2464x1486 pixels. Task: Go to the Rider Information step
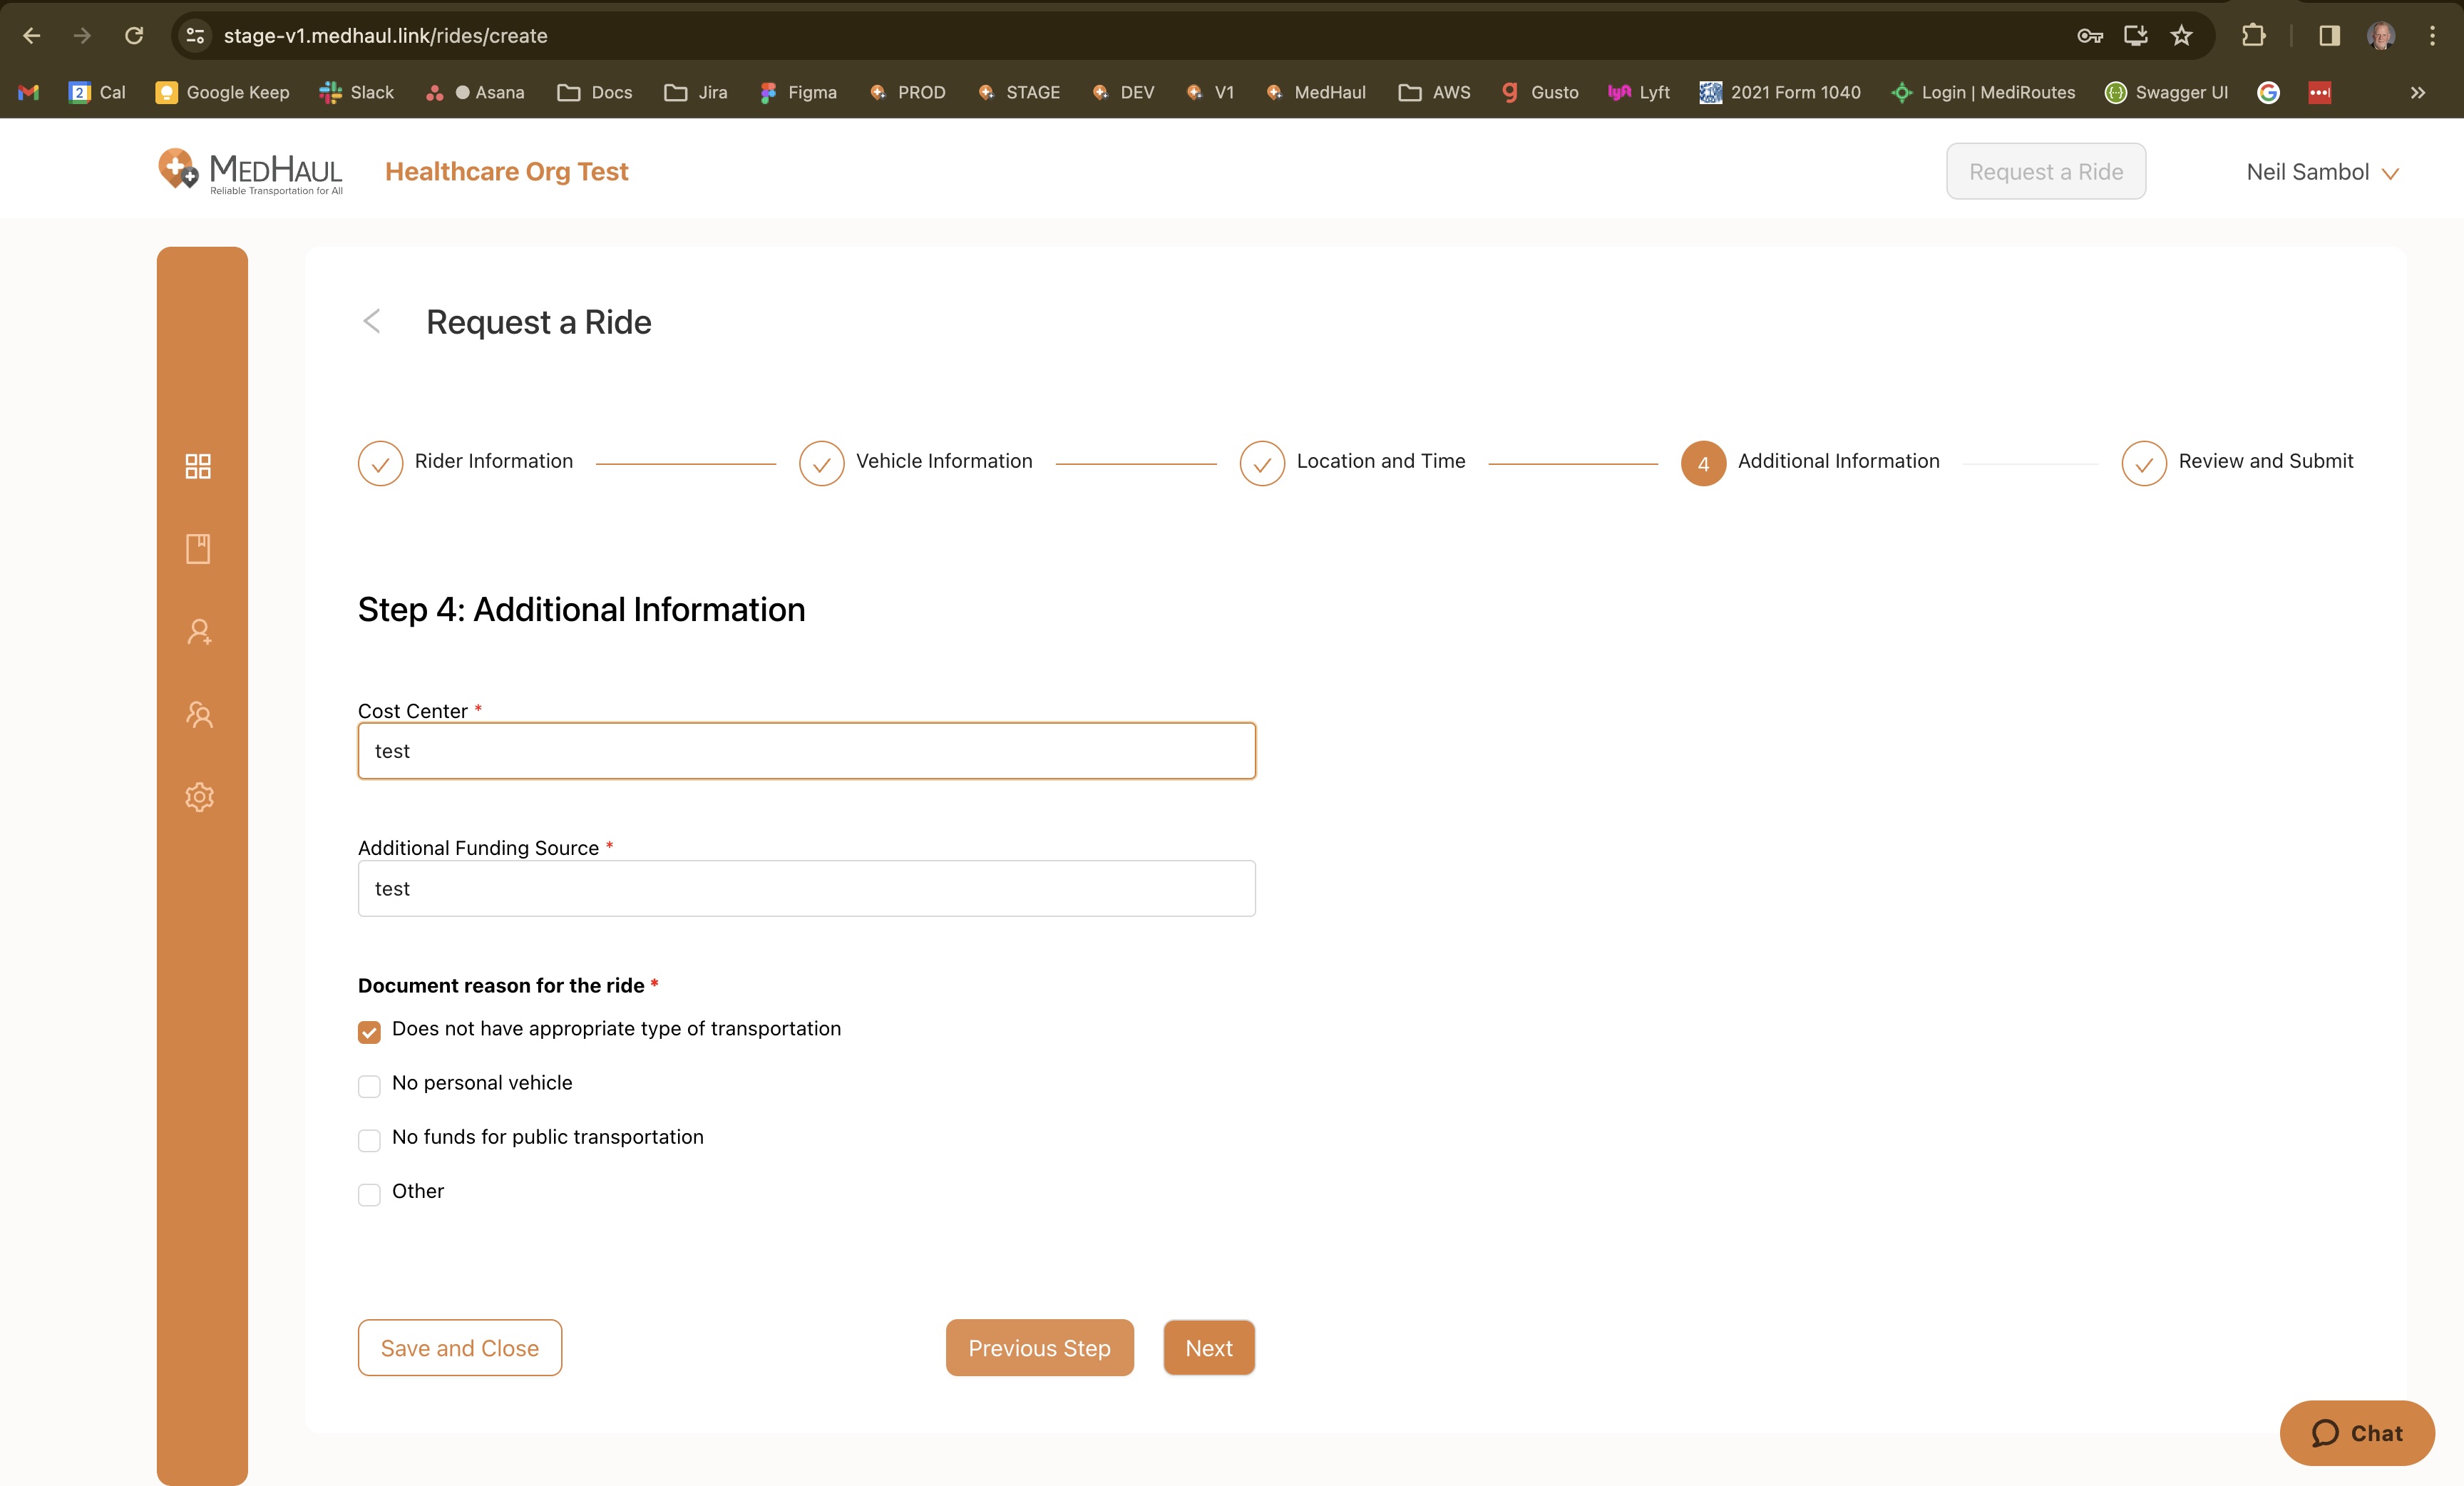466,463
